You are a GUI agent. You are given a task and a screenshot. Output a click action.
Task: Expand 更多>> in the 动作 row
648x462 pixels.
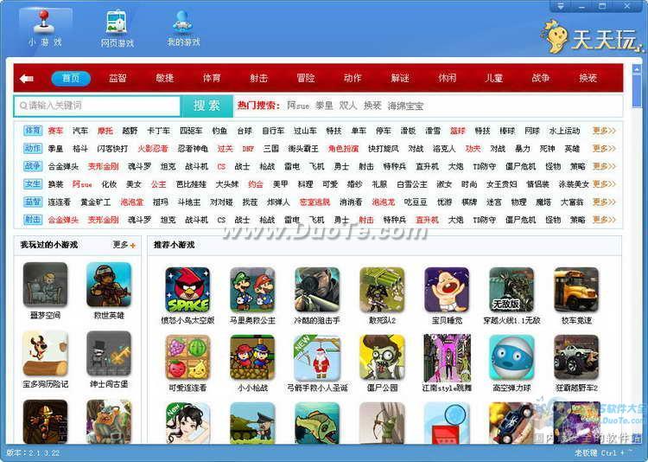coord(604,149)
